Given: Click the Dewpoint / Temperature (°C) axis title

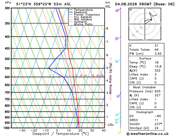Looking at the screenshot, I should point(61,134).
